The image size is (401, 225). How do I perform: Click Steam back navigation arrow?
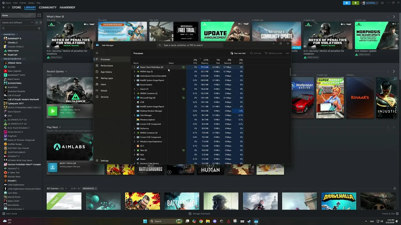click(x=3, y=7)
